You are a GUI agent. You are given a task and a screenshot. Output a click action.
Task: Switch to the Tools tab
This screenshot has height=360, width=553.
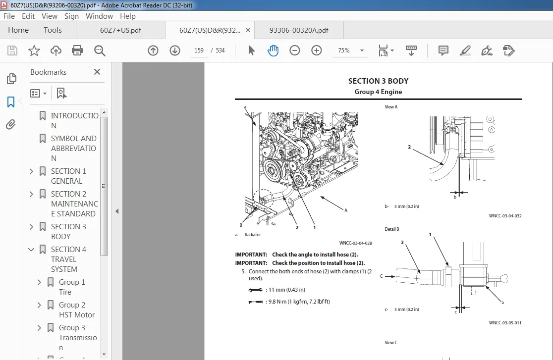(x=53, y=30)
